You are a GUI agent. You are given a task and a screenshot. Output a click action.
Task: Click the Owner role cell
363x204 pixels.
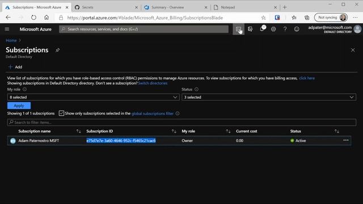pos(187,141)
